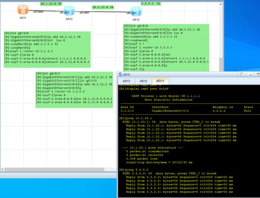Screen dimensions: 260x198
Task: Minimize the AR11 terminal window
Action: [250, 74]
